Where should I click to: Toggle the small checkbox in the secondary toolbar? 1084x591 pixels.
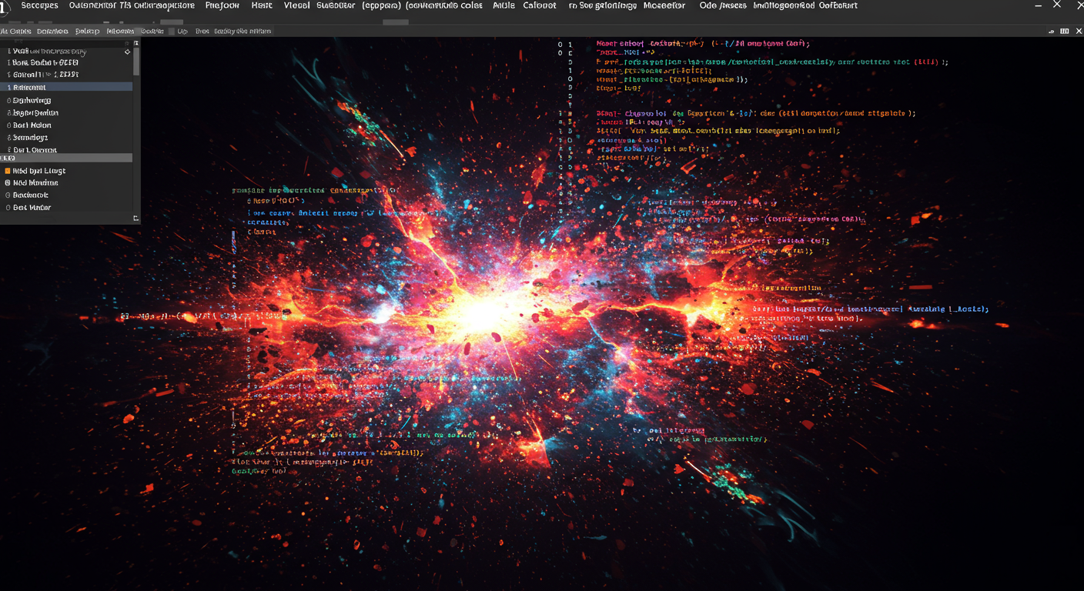172,32
